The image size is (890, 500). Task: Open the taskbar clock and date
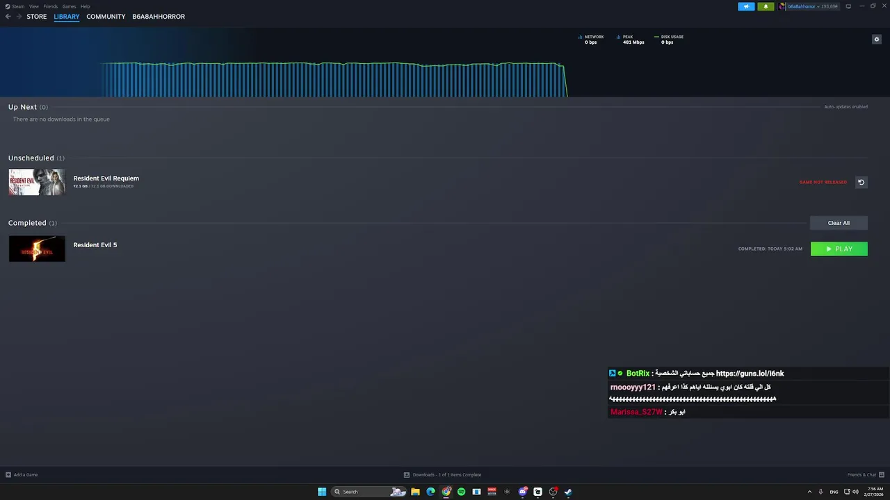[x=873, y=492]
